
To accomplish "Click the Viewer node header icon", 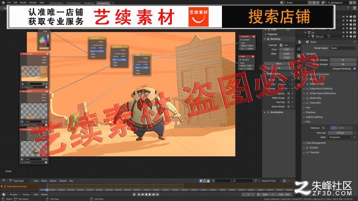I will (253, 56).
